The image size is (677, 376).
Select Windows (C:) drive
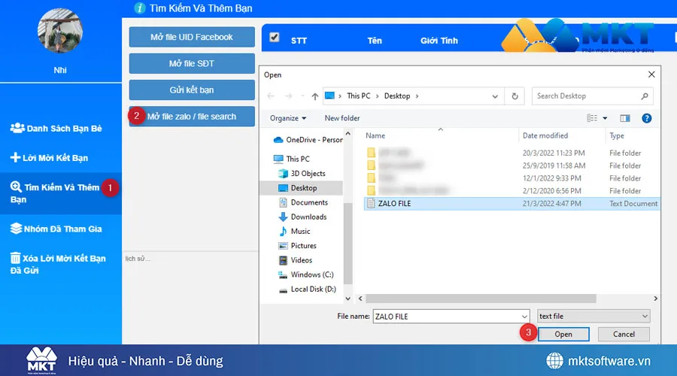coord(306,274)
